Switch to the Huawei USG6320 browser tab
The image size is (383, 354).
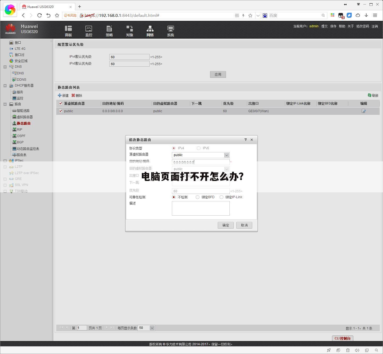(47, 7)
